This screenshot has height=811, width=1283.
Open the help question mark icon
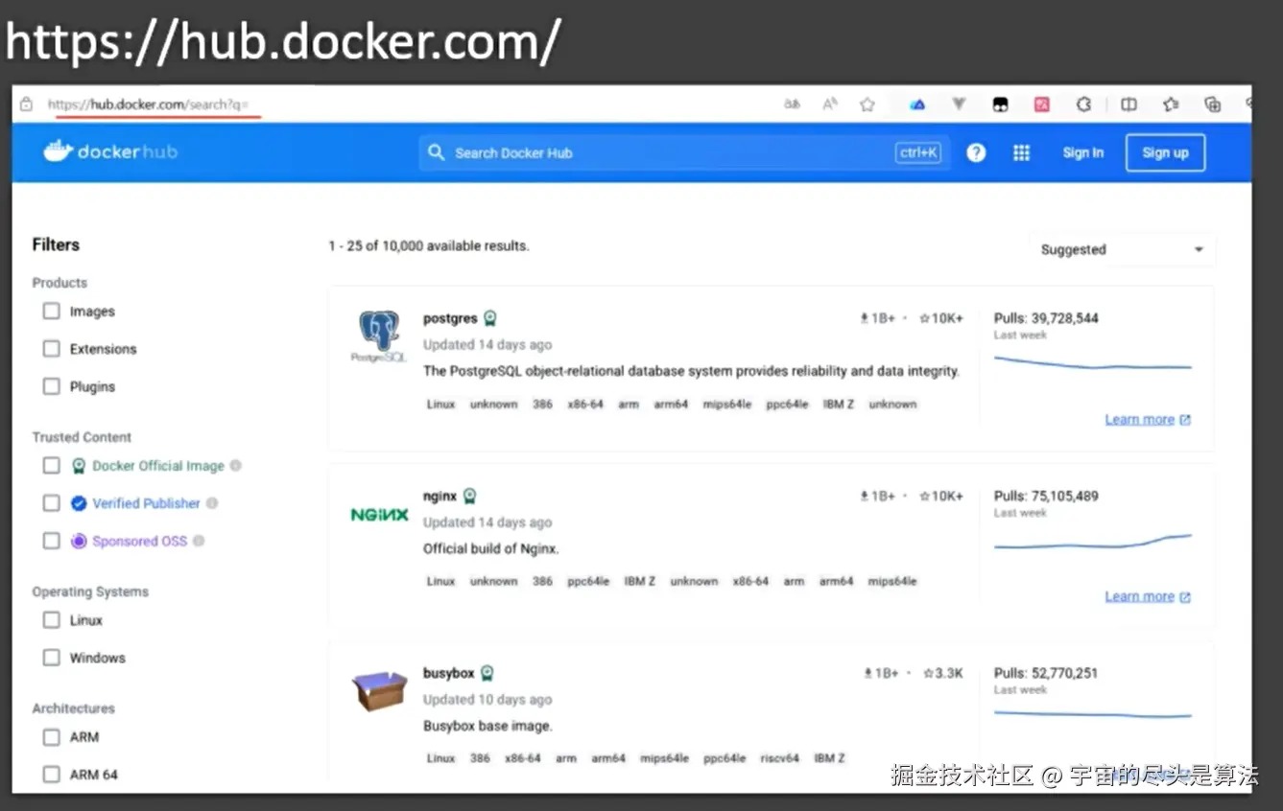(x=976, y=152)
